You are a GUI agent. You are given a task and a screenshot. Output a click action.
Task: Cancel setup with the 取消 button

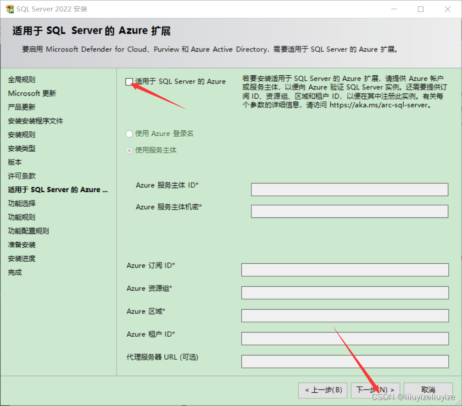[x=428, y=390]
